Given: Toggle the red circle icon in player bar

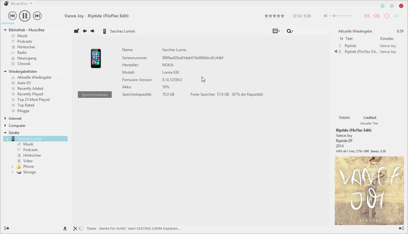Looking at the screenshot, I should point(387,16).
